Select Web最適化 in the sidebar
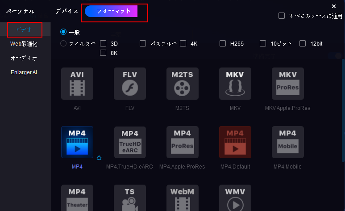This screenshot has width=345, height=211. tap(24, 44)
